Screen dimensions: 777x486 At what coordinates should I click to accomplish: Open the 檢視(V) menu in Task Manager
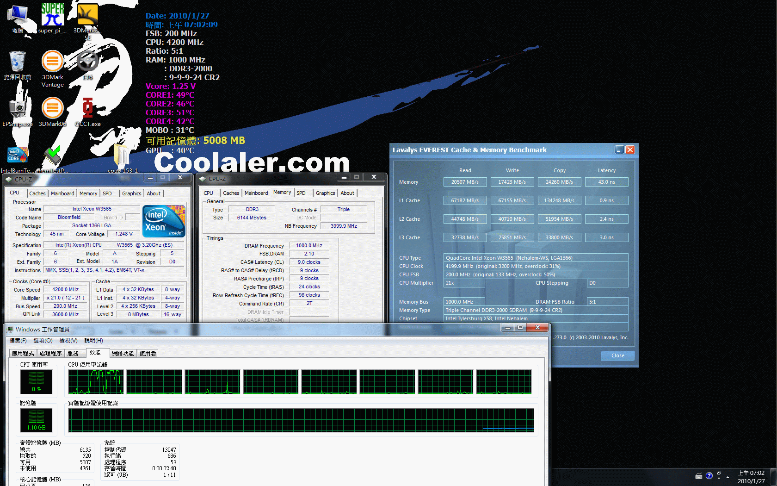[68, 341]
